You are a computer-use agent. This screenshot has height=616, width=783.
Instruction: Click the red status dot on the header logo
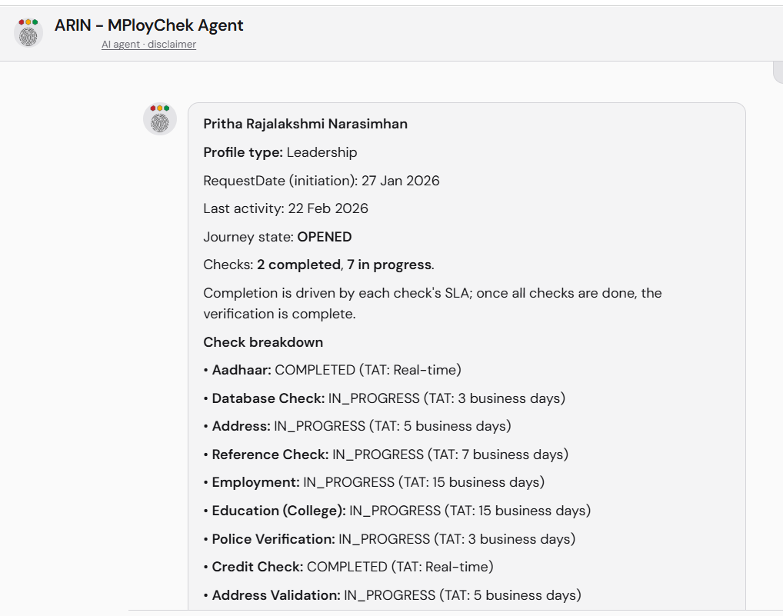coord(22,22)
